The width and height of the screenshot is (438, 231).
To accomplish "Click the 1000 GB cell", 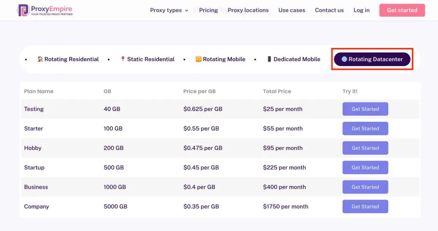I will point(115,187).
